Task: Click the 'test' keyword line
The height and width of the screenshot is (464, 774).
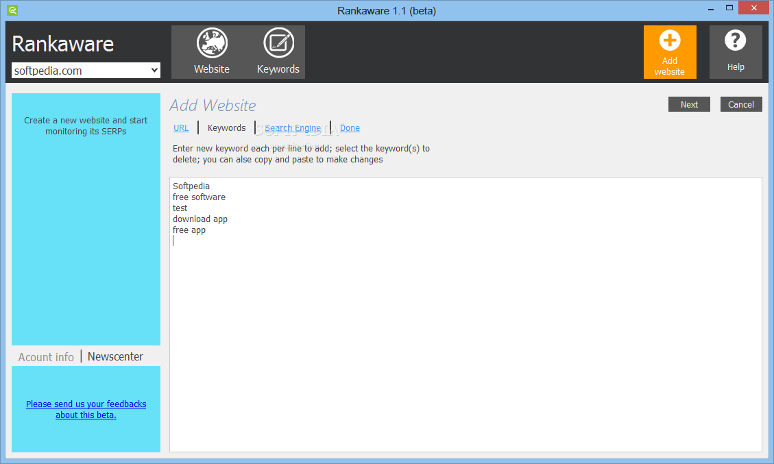Action: pyautogui.click(x=180, y=208)
